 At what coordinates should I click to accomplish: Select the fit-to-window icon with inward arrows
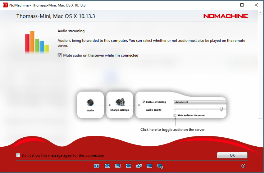coord(107,166)
